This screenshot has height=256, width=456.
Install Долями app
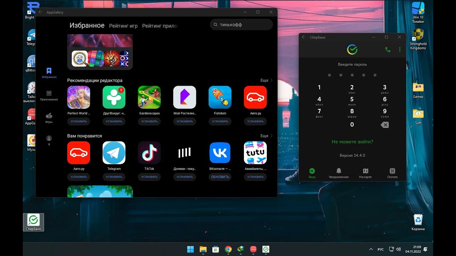pyautogui.click(x=185, y=177)
